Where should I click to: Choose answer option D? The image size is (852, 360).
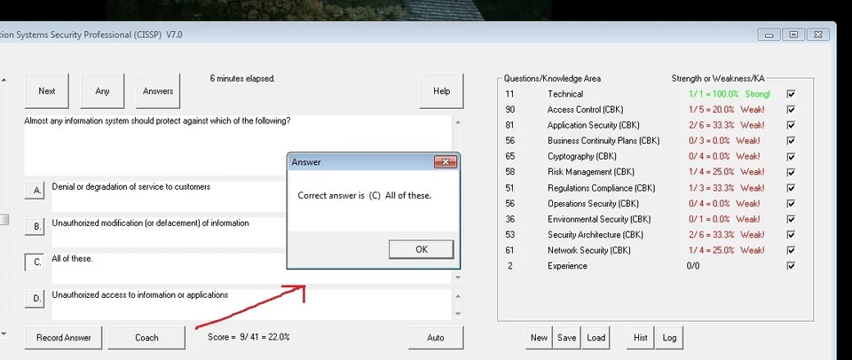click(x=35, y=298)
